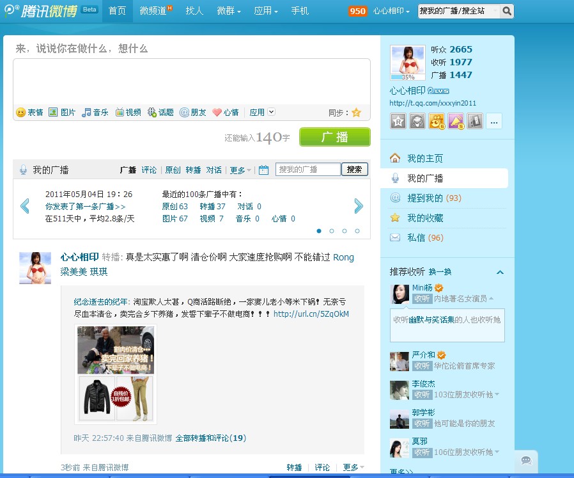The width and height of the screenshot is (574, 478).
Task: Go to the 找人 tab in the navigation
Action: click(194, 11)
